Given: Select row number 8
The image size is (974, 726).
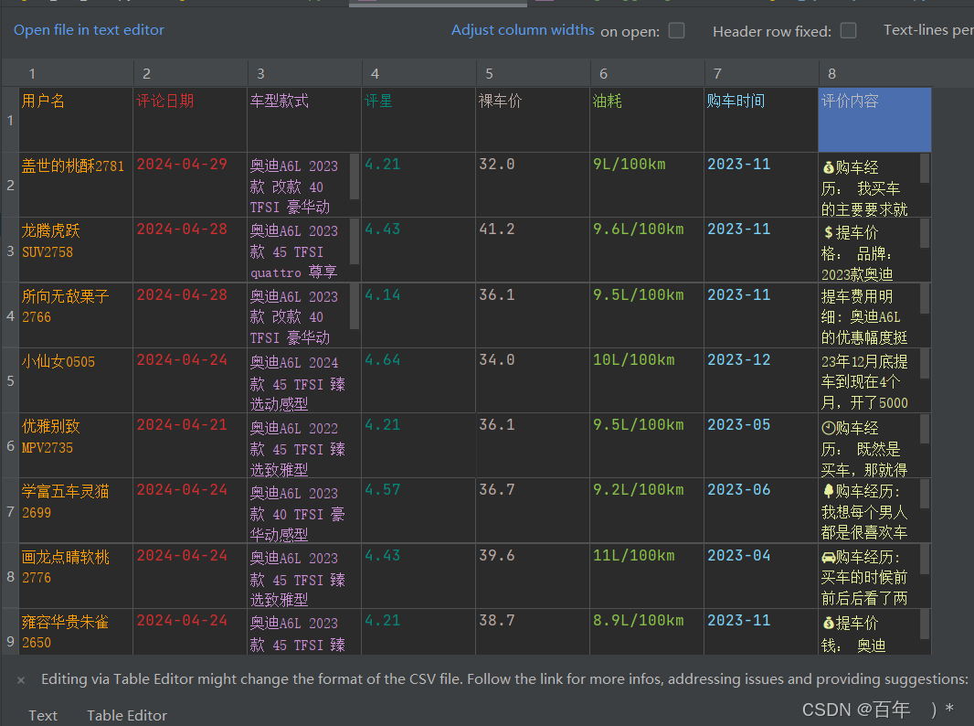Looking at the screenshot, I should [x=11, y=576].
